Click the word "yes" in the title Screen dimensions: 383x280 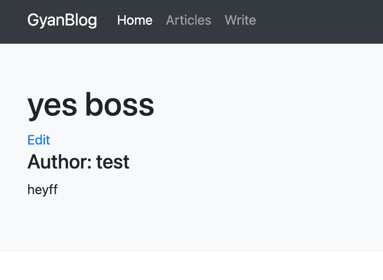[x=52, y=105]
